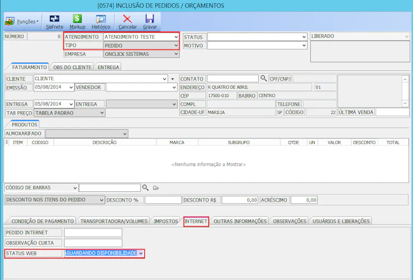This screenshot has width=413, height=280.
Task: Expand the VENDEDOR dropdown
Action: tap(174, 87)
